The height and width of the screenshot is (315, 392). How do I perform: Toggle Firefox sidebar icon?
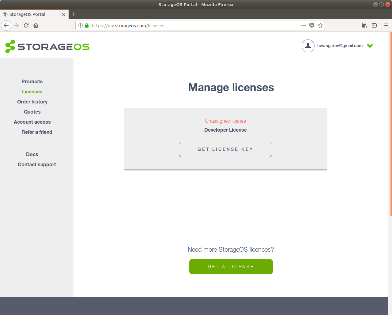pos(374,25)
